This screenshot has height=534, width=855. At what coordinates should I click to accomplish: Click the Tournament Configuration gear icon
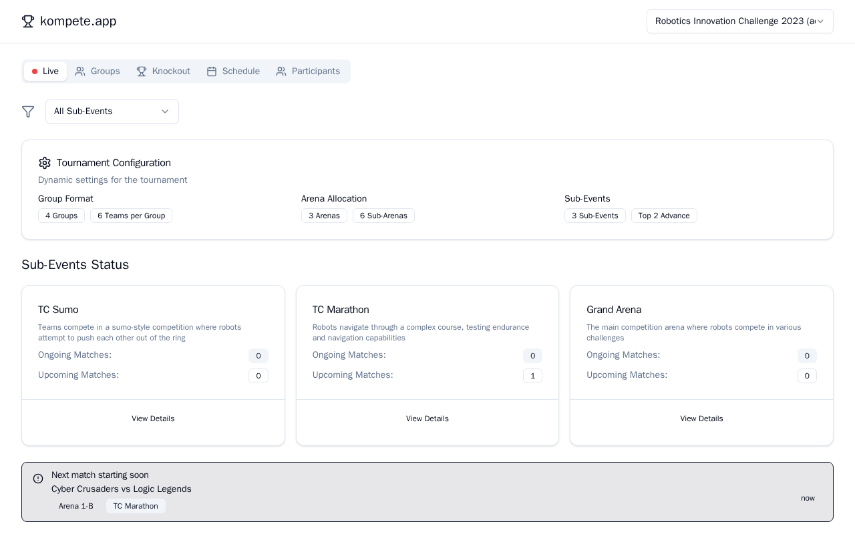[x=45, y=163]
